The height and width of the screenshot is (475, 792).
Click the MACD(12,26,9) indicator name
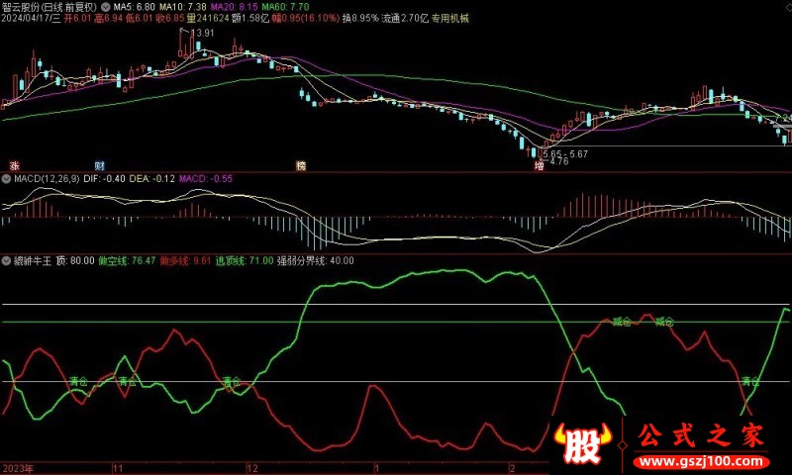[x=47, y=179]
